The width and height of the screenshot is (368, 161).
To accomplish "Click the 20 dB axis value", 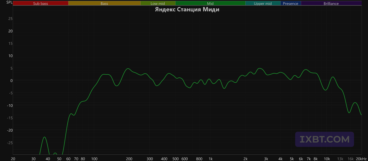I will pyautogui.click(x=10, y=31).
